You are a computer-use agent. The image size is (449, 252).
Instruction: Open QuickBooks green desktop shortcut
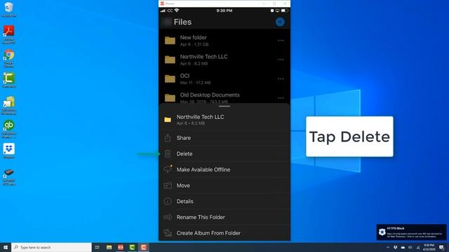click(9, 129)
